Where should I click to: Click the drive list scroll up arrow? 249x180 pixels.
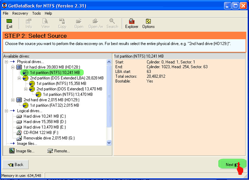109,62
